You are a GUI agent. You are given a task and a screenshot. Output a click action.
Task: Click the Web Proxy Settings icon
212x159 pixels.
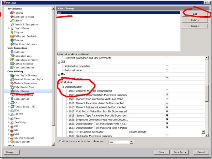pos(12,44)
